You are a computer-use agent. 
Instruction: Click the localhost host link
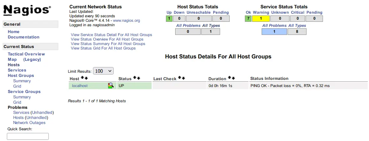point(80,86)
